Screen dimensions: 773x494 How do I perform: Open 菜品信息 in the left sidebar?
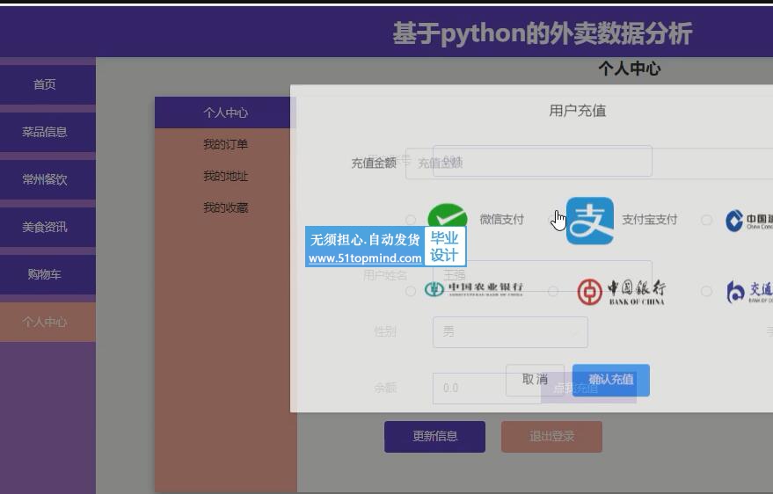pos(47,132)
